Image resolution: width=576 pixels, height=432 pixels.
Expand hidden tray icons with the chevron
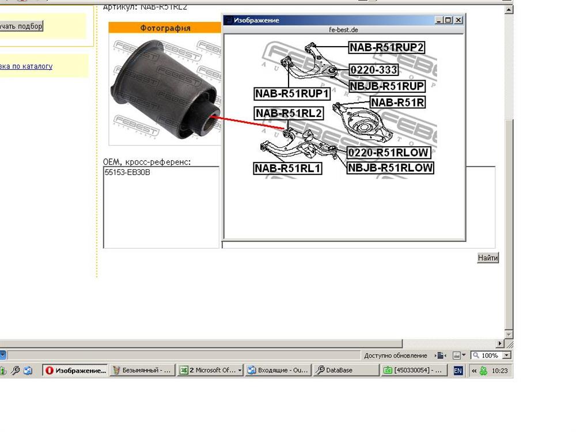[x=474, y=370]
